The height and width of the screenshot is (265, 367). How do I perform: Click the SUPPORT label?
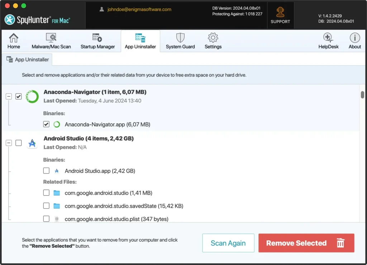coord(280,21)
